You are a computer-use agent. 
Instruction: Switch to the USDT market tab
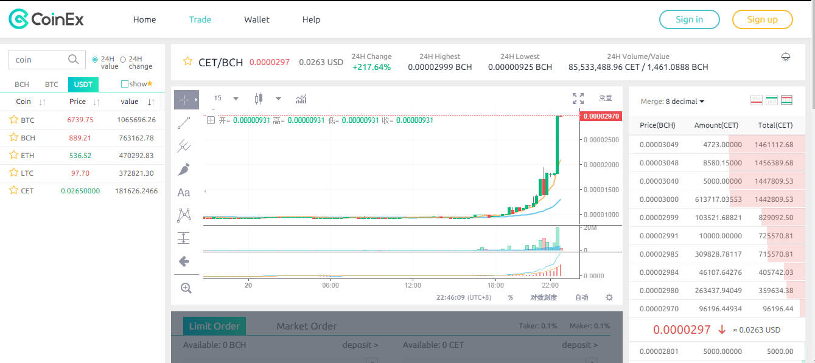83,85
